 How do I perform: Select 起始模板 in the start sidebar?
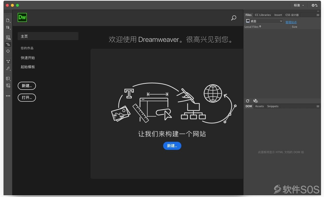pyautogui.click(x=28, y=67)
